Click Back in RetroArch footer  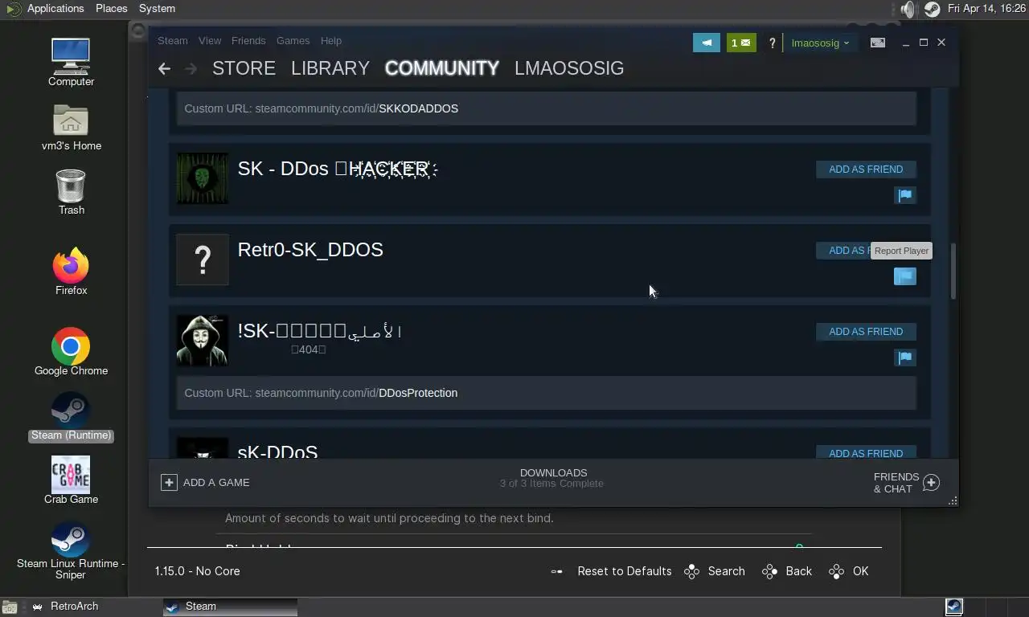[x=798, y=571]
